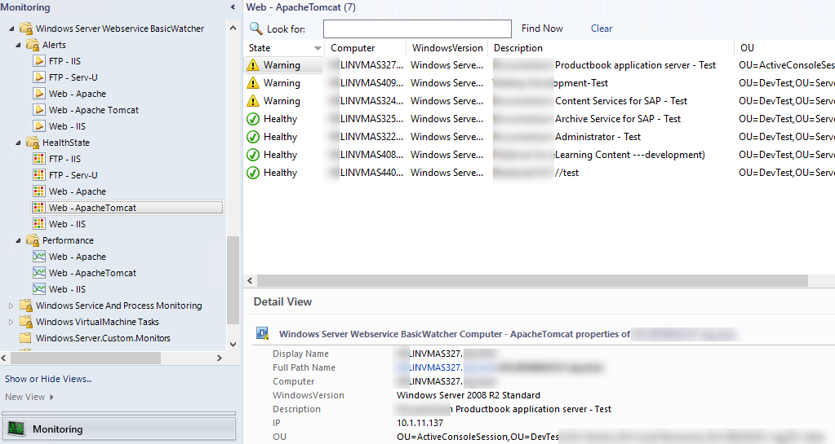Open Show or Hide Views link

48,379
